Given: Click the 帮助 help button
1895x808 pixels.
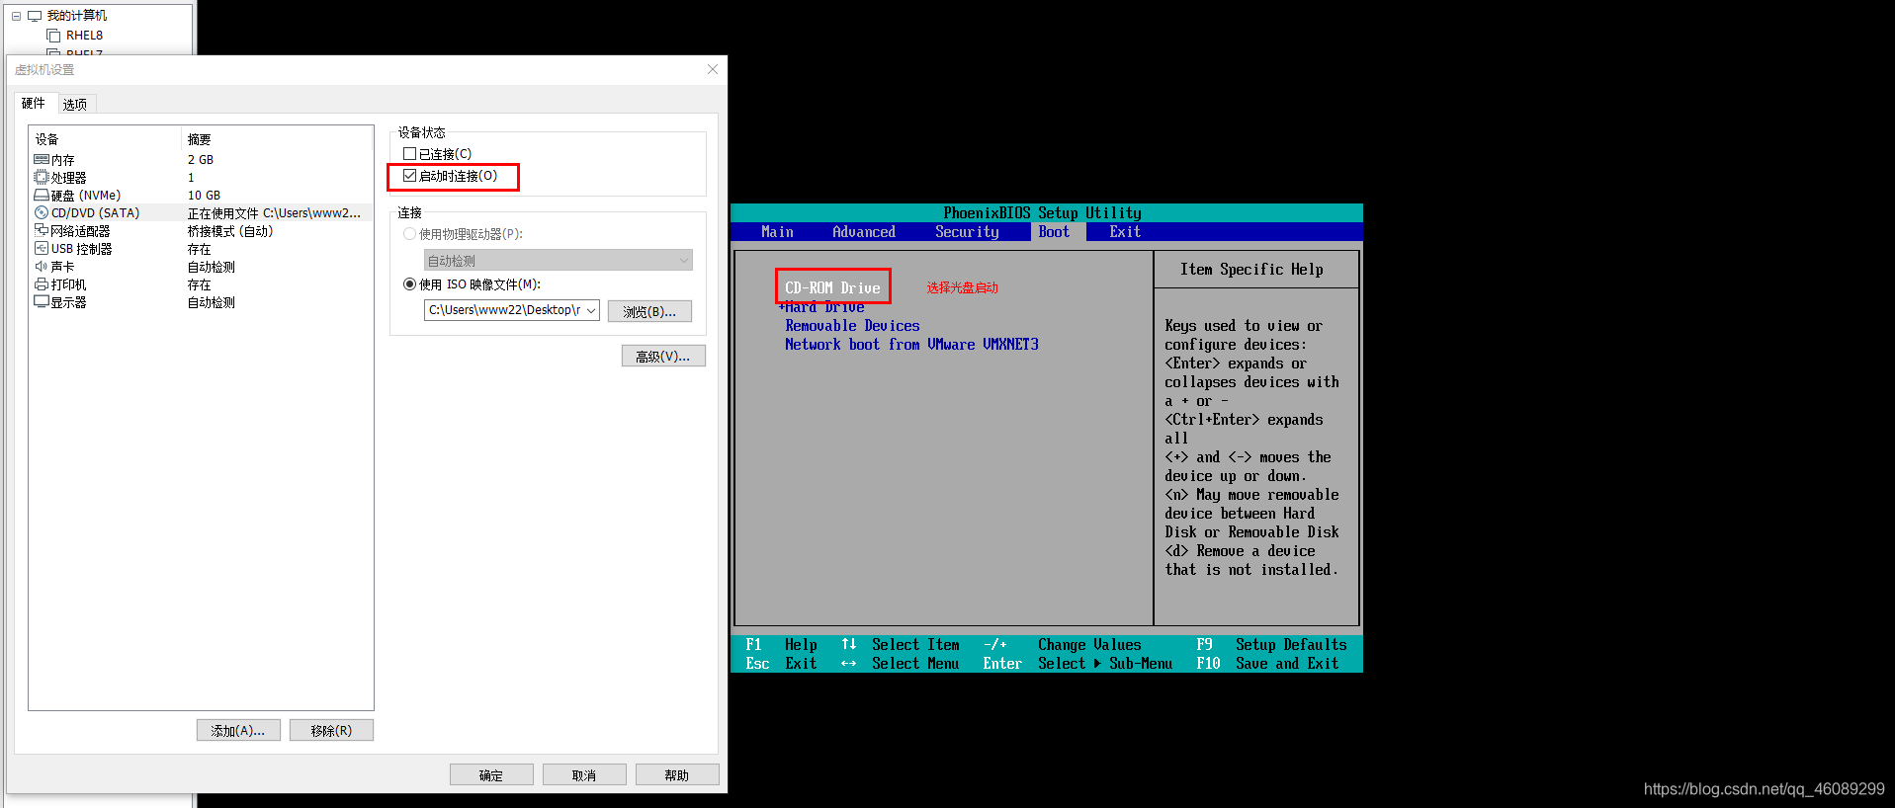Looking at the screenshot, I should (x=677, y=774).
